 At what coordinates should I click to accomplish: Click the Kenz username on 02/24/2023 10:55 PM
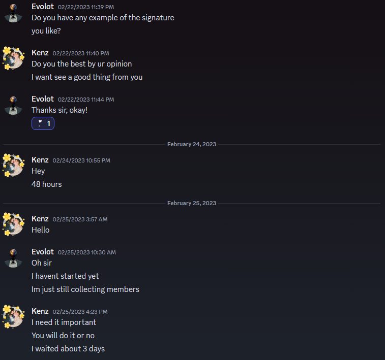pyautogui.click(x=40, y=160)
